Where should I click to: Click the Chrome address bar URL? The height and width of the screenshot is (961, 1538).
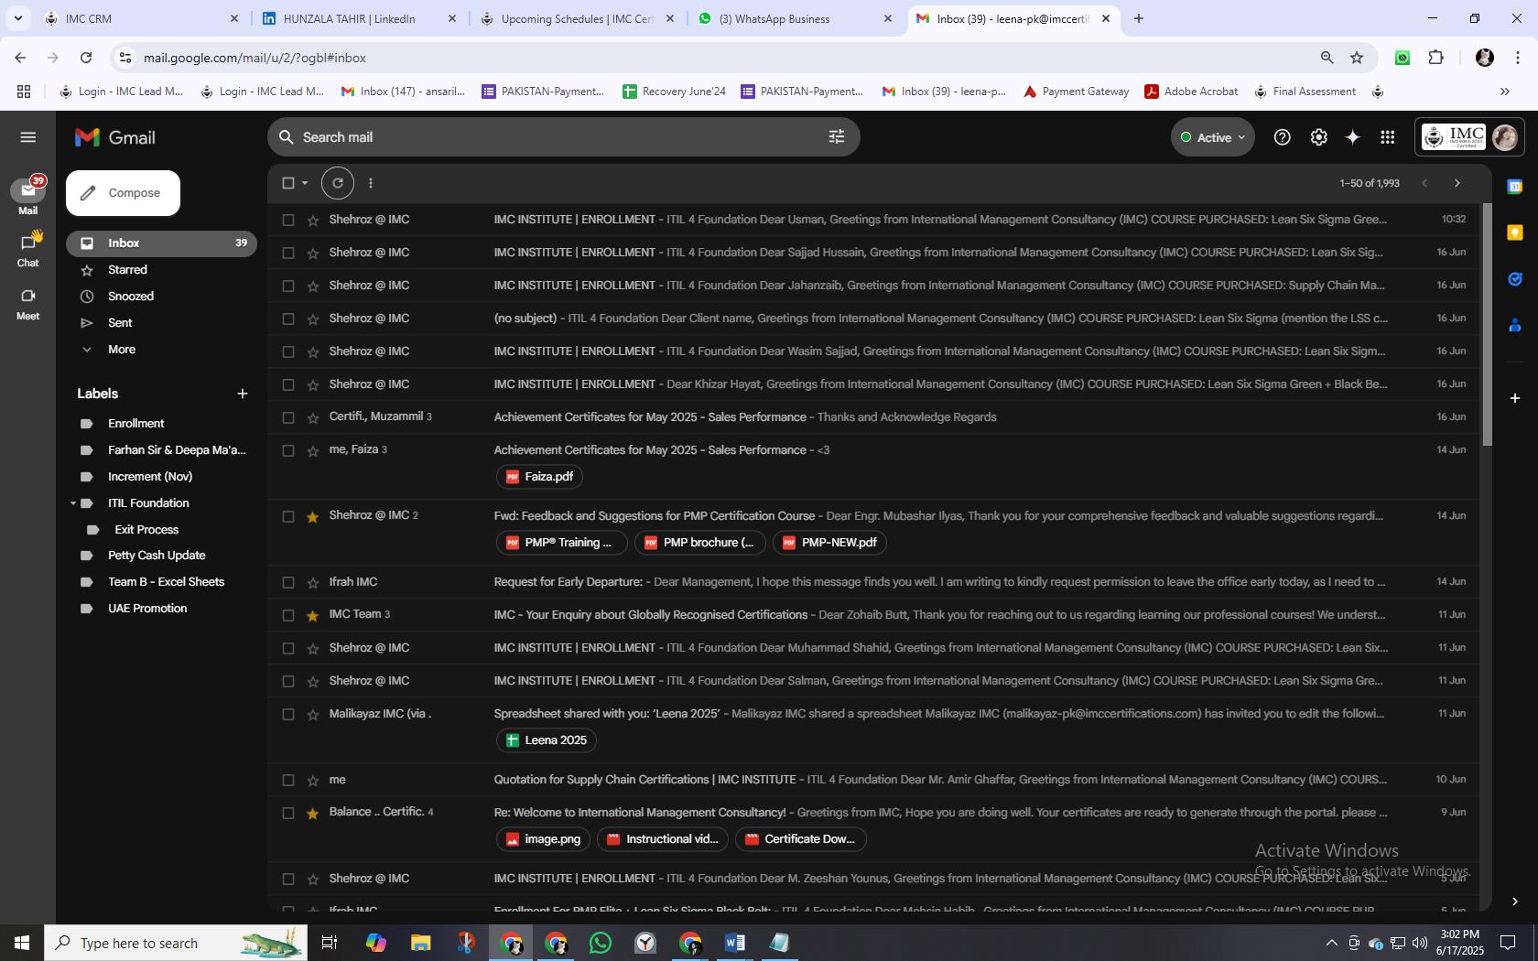[255, 58]
